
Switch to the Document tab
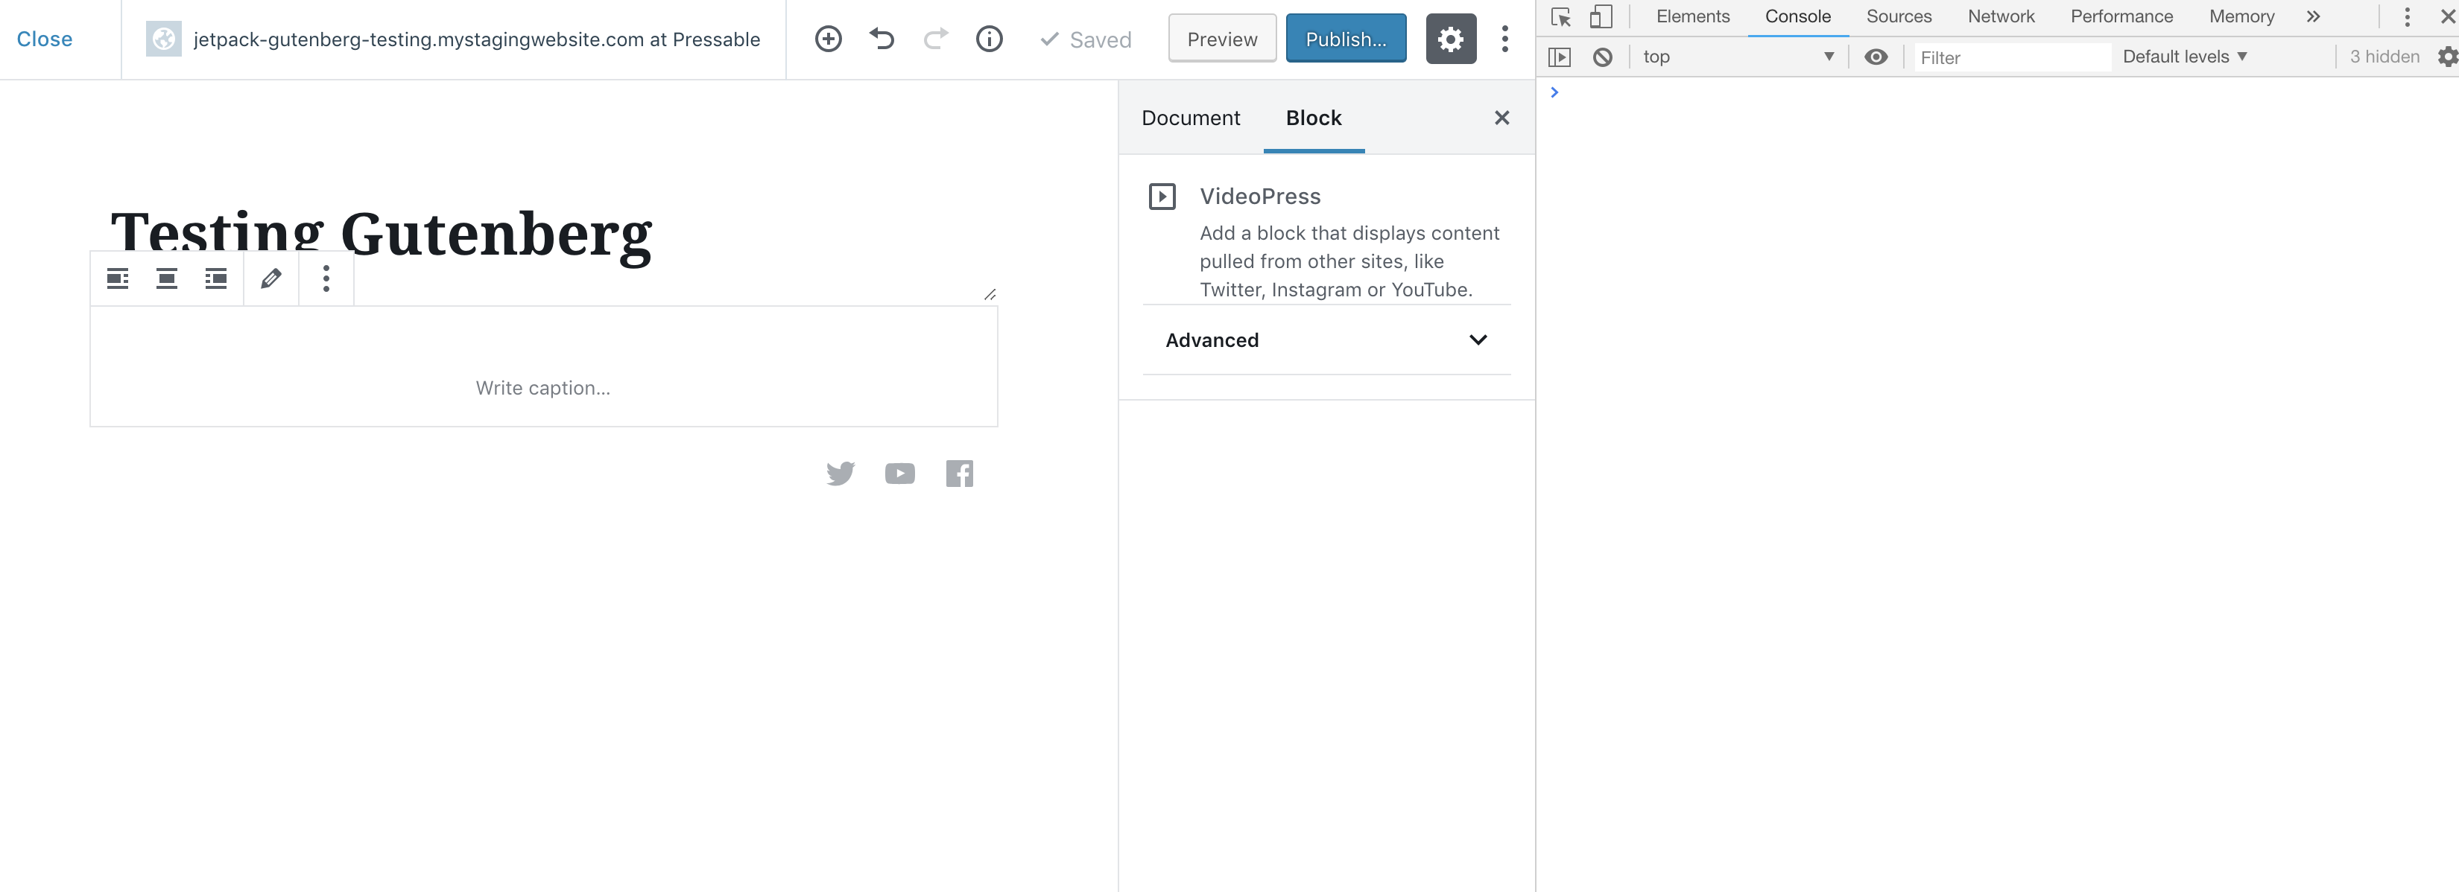coord(1190,118)
